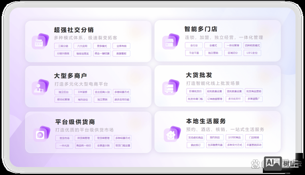Select the 佣金一键结算 tag

point(102,54)
